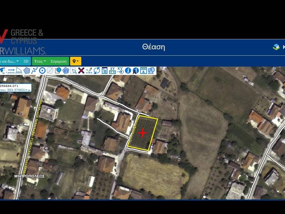Image resolution: width=285 pixels, height=214 pixels.
Task: Click the list document icon
Action: click(104, 70)
